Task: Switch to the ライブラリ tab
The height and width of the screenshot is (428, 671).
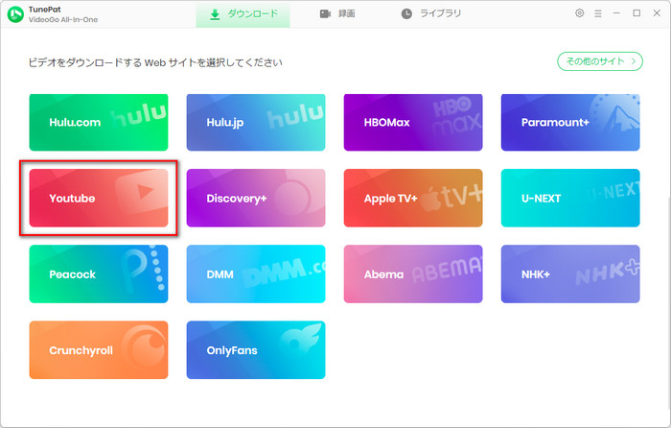Action: [431, 14]
